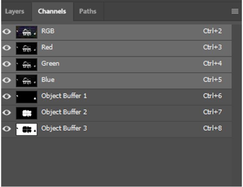The height and width of the screenshot is (187, 243).
Task: Hide the Green channel eye icon
Action: (x=7, y=64)
